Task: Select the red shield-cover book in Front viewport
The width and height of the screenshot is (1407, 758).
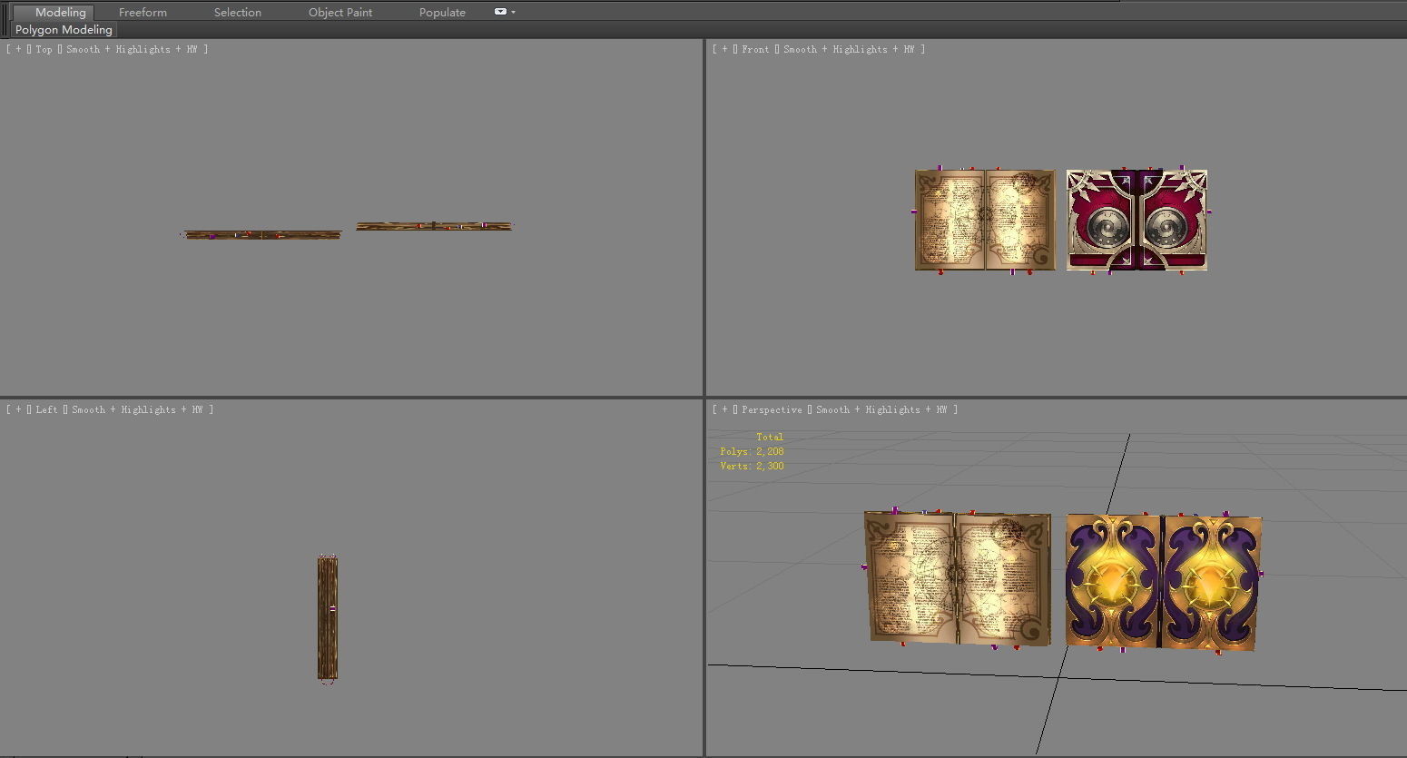Action: pos(1136,220)
